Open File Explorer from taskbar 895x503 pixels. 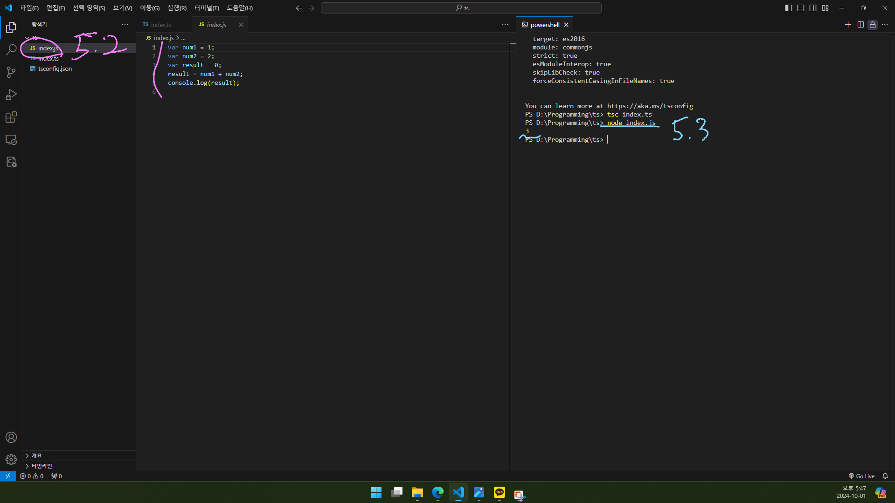(x=417, y=492)
